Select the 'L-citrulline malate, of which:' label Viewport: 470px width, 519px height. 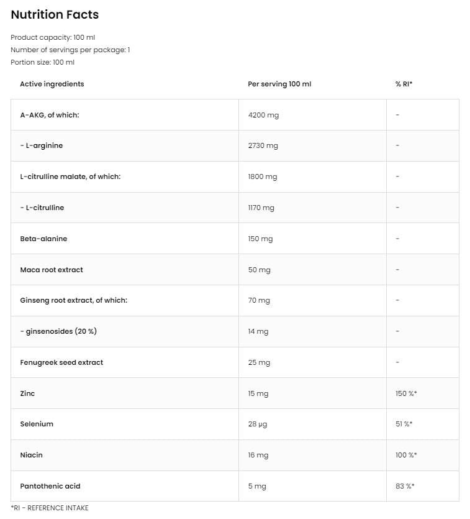point(70,177)
